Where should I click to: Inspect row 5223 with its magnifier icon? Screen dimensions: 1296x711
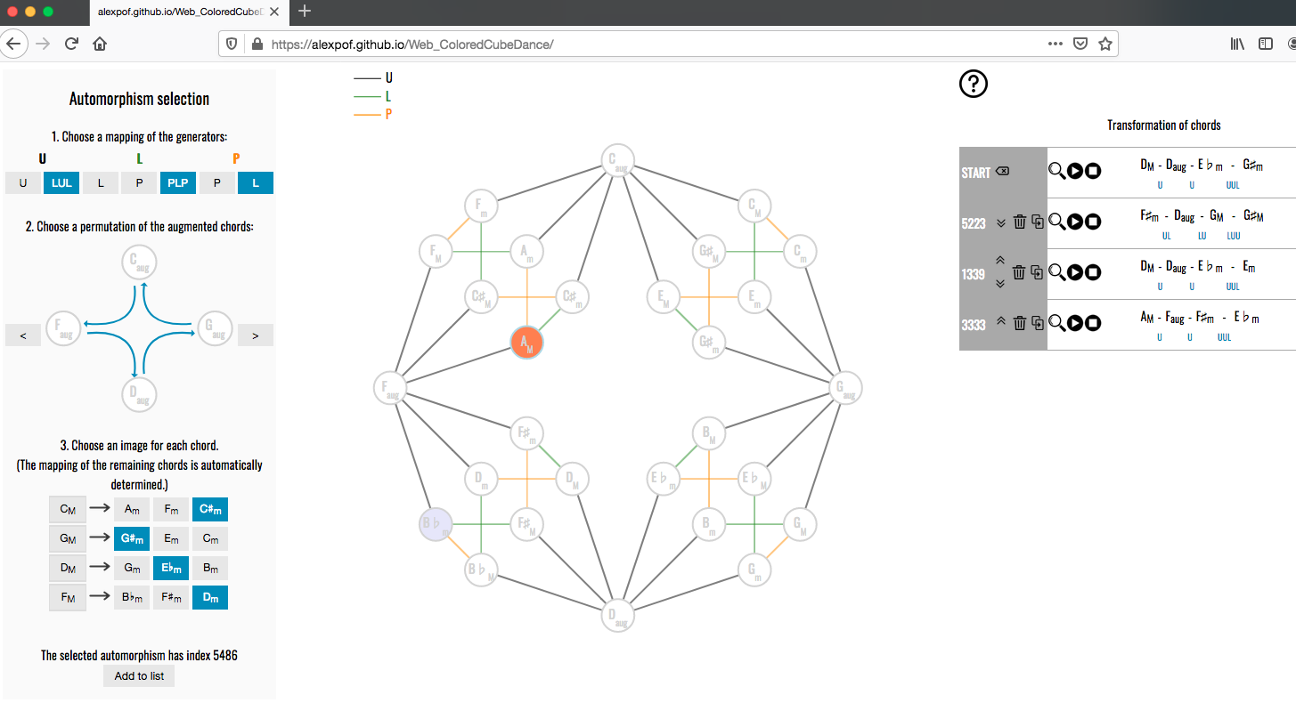[1056, 222]
